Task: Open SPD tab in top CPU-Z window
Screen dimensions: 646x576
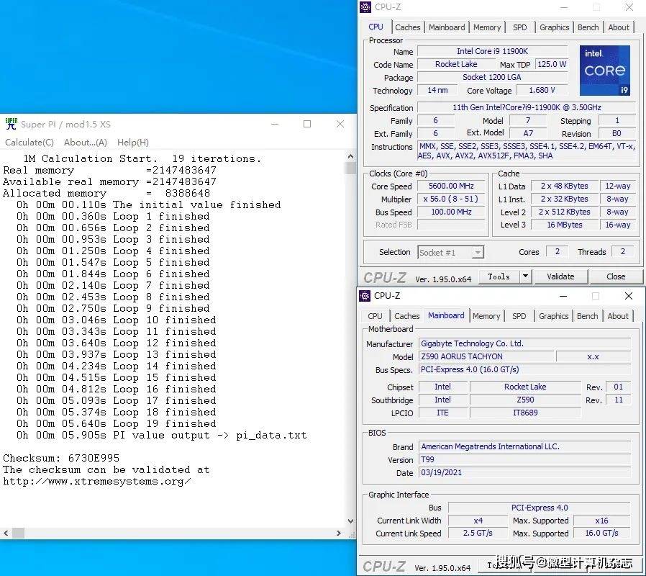Action: (519, 27)
